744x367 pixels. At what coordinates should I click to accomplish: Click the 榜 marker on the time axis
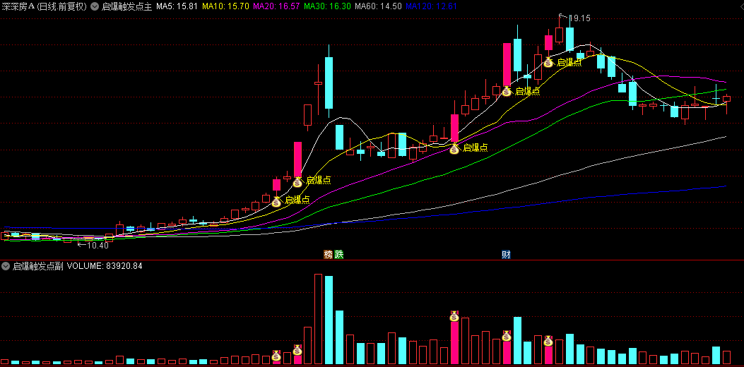click(x=329, y=255)
